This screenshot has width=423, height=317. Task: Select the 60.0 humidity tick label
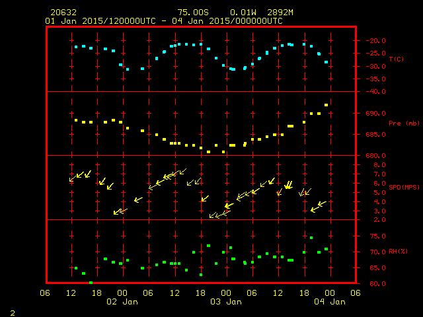pyautogui.click(x=377, y=283)
